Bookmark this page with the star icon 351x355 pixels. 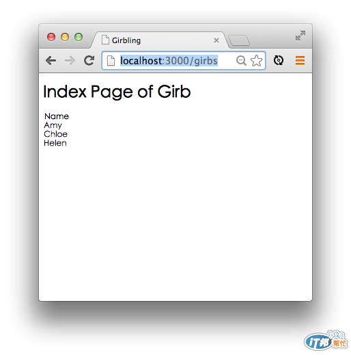point(256,61)
